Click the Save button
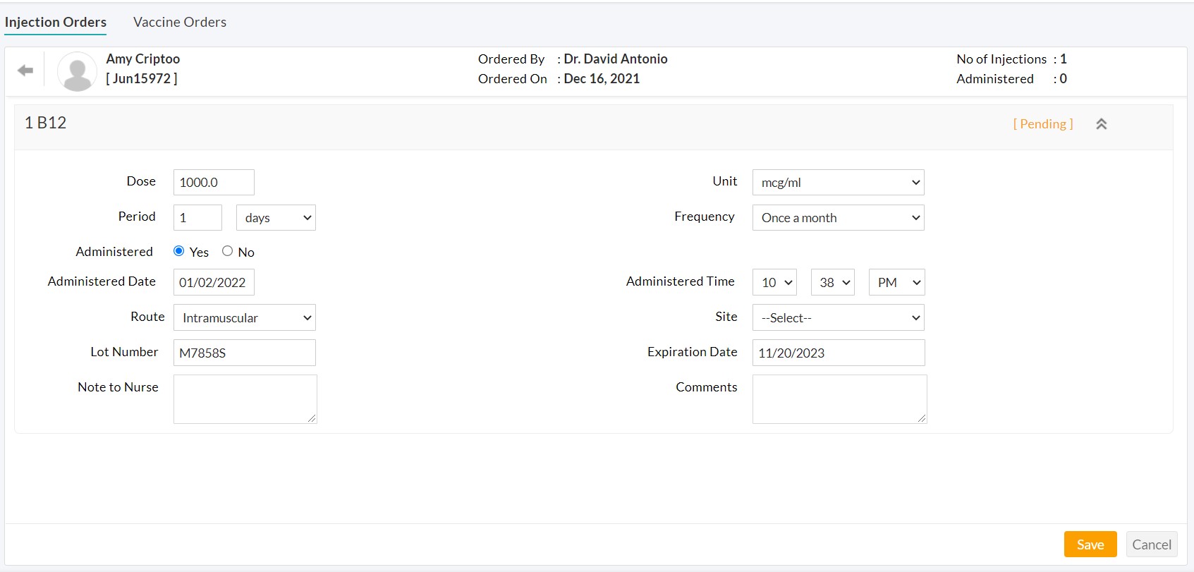 coord(1090,544)
